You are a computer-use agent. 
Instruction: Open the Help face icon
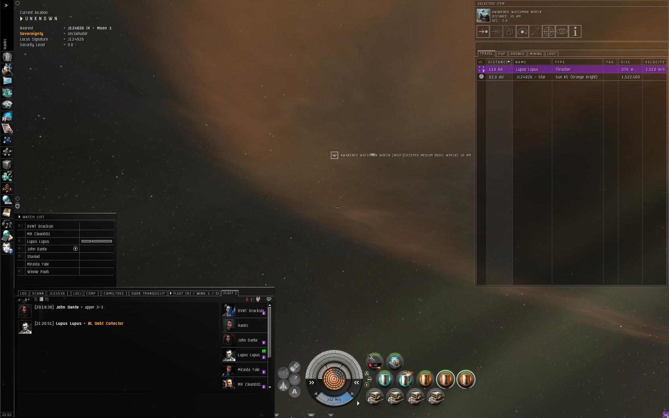coord(7,248)
